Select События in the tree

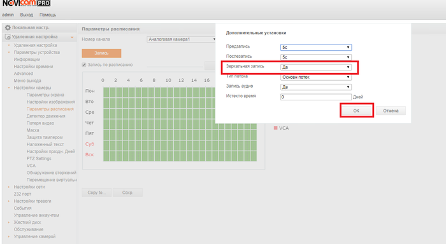22,208
